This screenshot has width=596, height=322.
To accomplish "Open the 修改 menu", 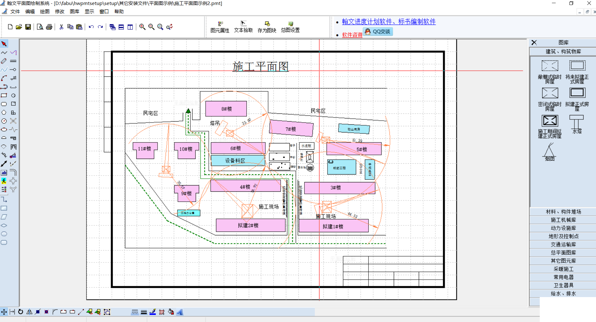I will 60,12.
